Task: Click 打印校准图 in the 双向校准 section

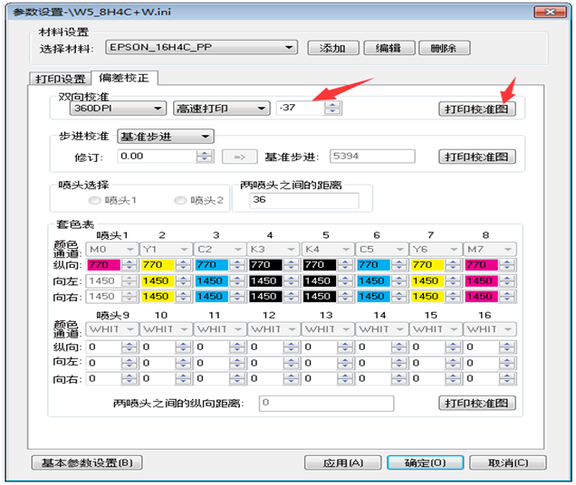Action: click(x=476, y=109)
